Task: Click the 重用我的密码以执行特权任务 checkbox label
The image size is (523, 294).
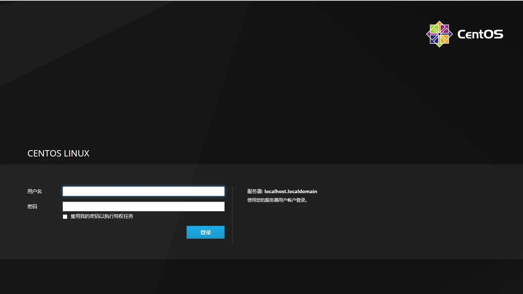Action: 102,216
